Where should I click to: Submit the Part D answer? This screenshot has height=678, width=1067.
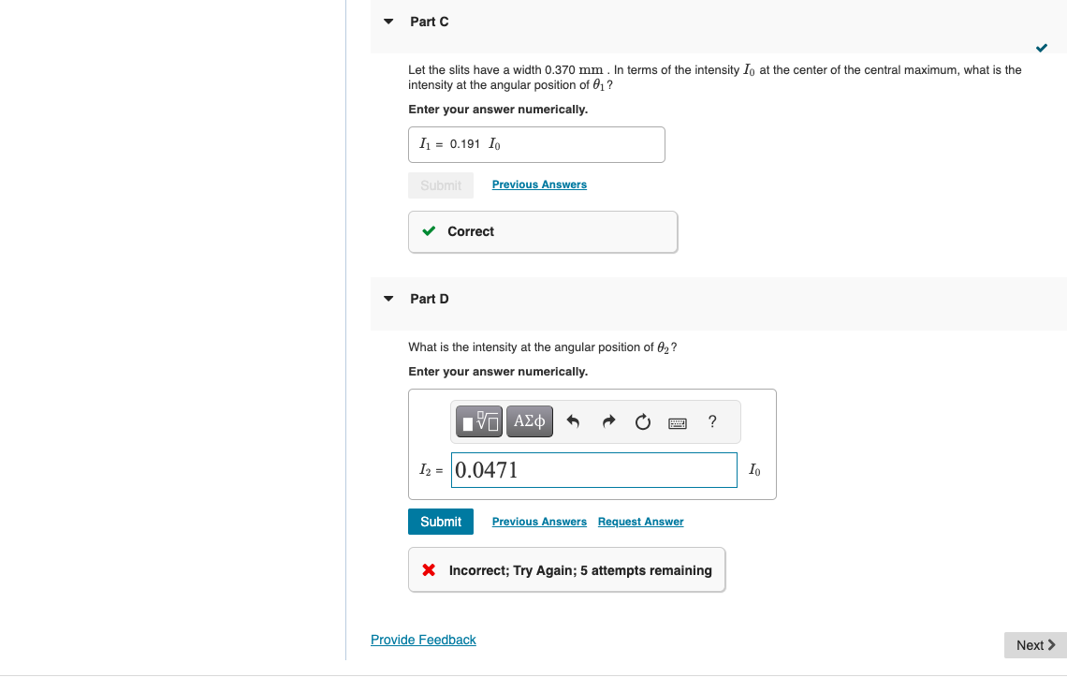[441, 522]
